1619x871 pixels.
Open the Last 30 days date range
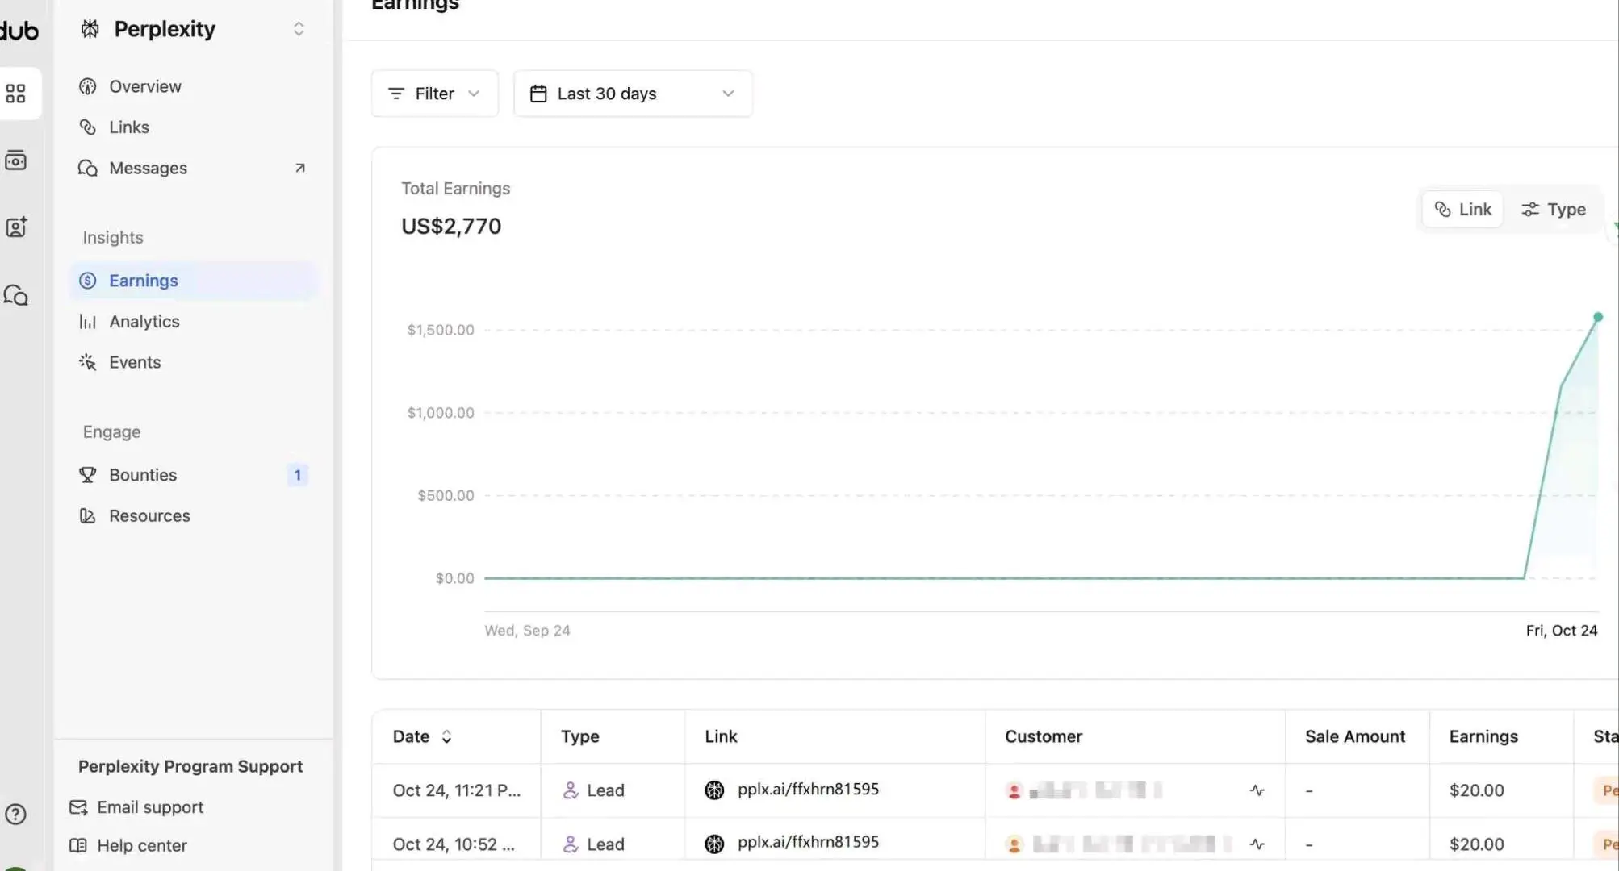pos(633,94)
